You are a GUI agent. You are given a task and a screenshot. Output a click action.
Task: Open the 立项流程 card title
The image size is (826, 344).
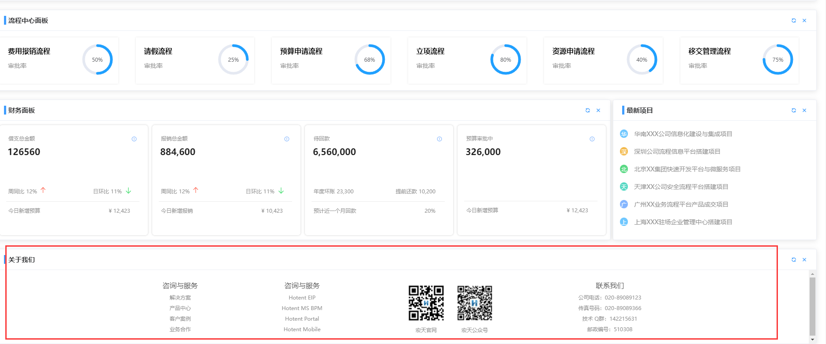[x=430, y=52]
